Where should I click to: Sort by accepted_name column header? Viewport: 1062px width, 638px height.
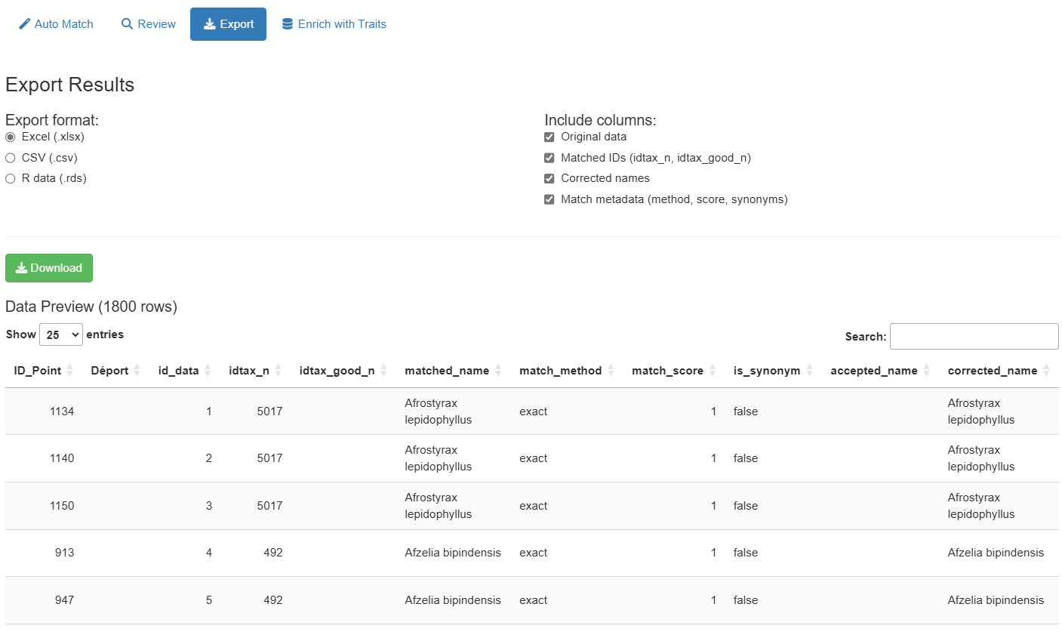[x=874, y=370]
